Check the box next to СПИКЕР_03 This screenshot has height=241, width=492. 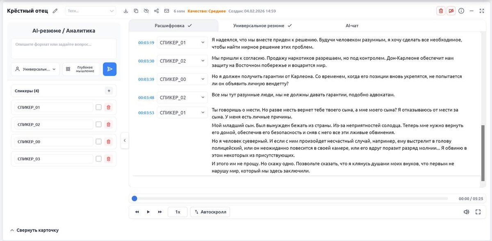98,159
